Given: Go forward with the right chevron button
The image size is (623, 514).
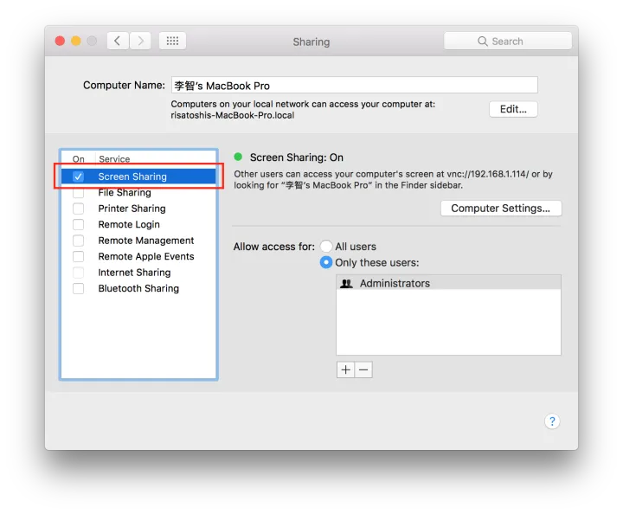Looking at the screenshot, I should pos(140,41).
